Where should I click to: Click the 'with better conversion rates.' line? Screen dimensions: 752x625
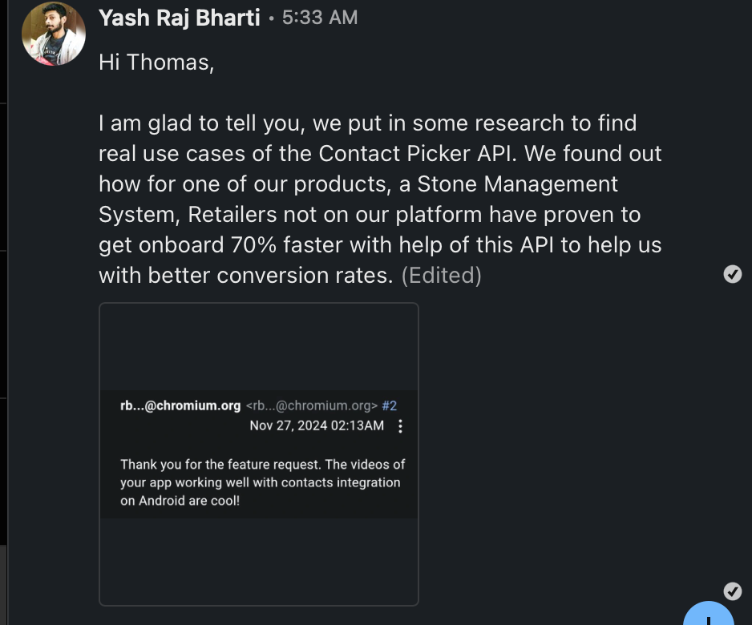[246, 275]
